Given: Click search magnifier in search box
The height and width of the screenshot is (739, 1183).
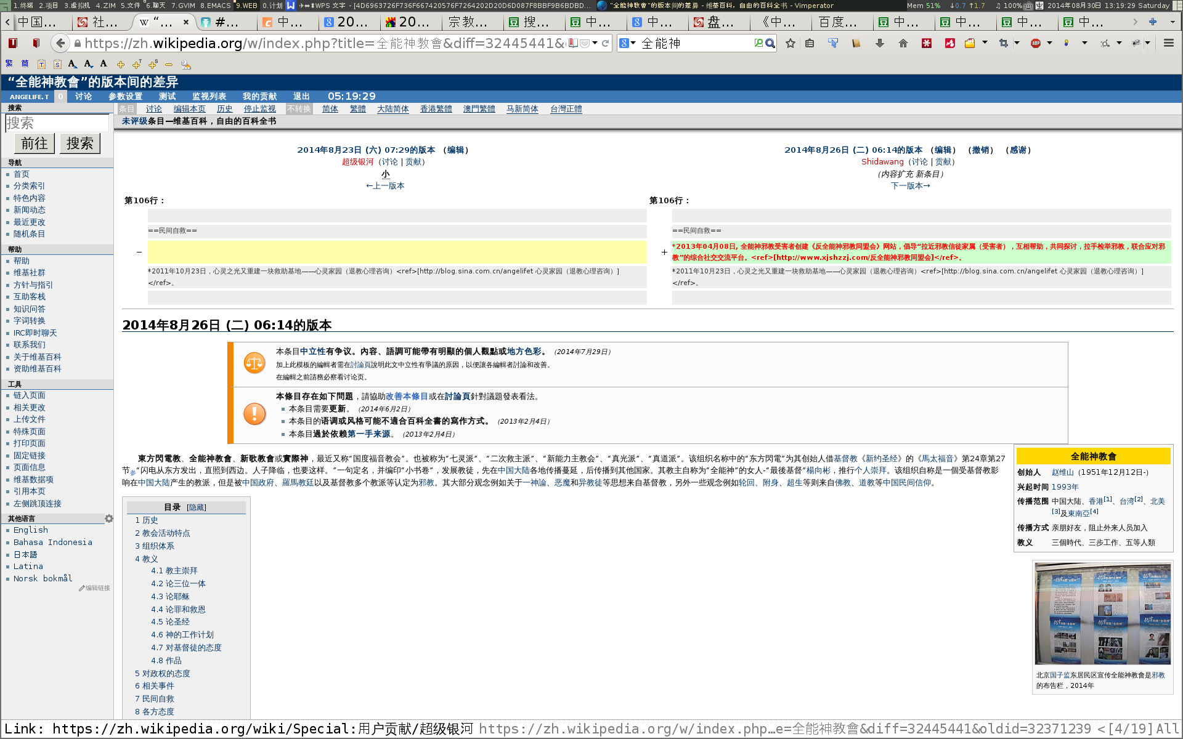Looking at the screenshot, I should 770,43.
